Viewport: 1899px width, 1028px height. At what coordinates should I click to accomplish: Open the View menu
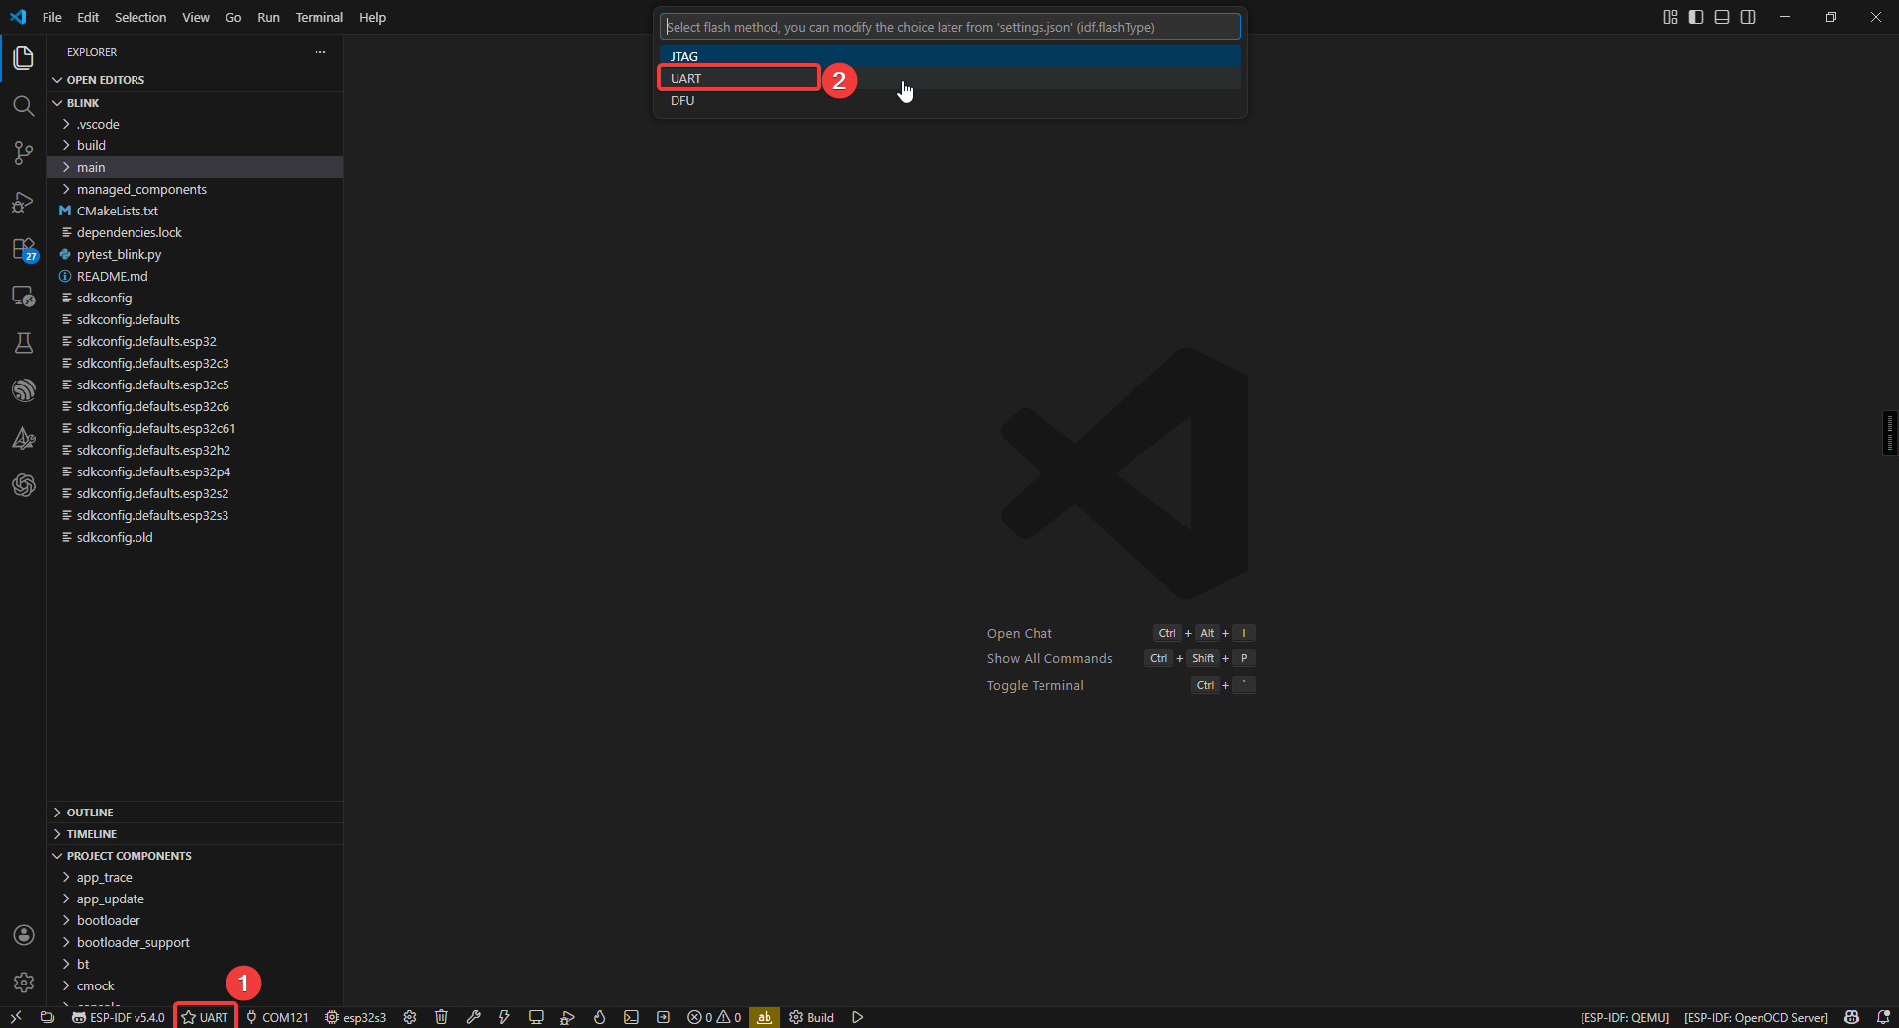[196, 17]
